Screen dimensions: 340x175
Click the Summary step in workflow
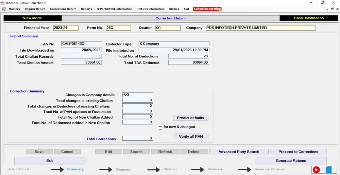click(x=75, y=169)
